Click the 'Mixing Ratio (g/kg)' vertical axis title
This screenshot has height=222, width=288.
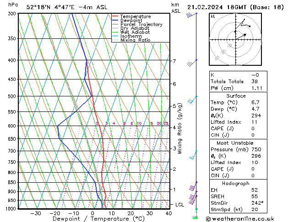179,128
